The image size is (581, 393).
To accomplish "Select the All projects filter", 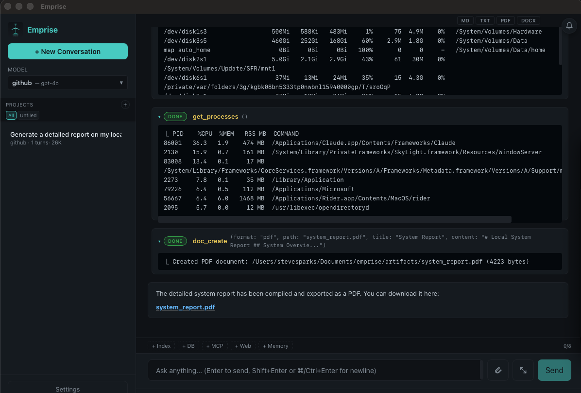I will coord(11,115).
